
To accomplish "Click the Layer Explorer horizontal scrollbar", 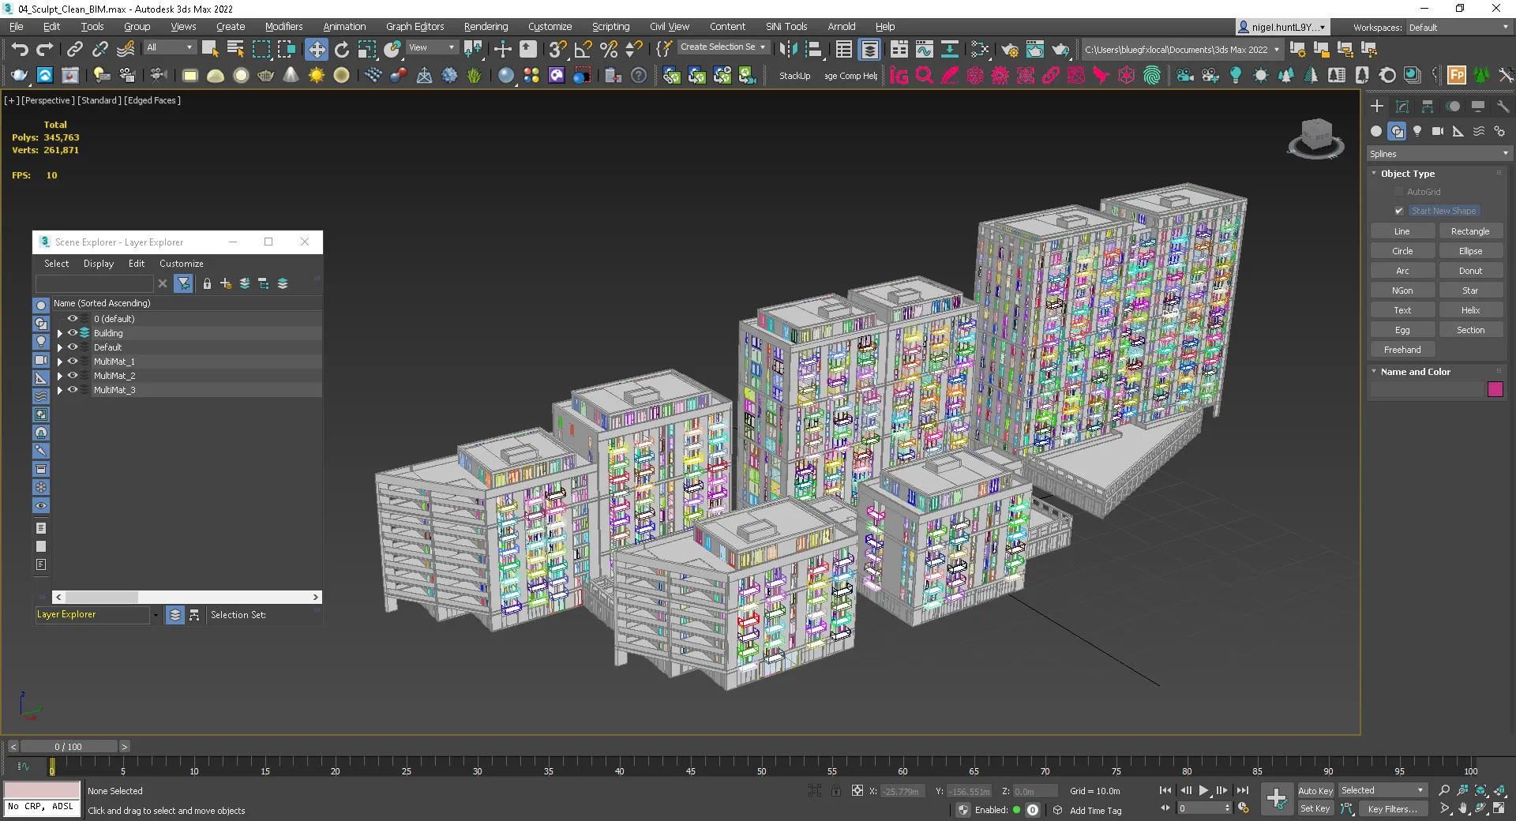I will click(187, 598).
